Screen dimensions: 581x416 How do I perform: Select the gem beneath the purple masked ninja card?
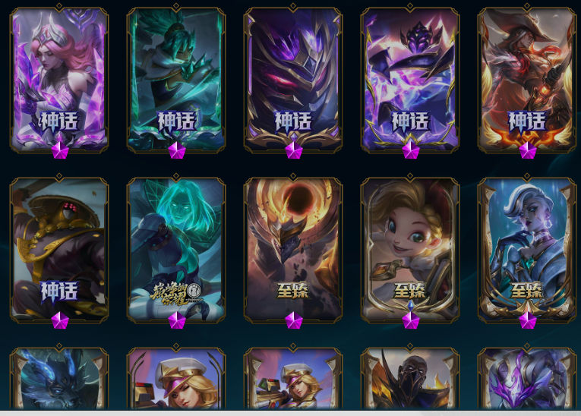[294, 151]
